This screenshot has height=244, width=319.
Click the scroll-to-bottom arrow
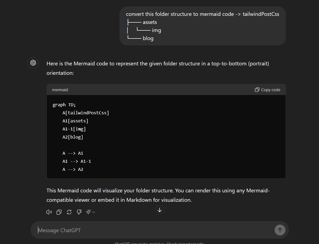(x=159, y=210)
